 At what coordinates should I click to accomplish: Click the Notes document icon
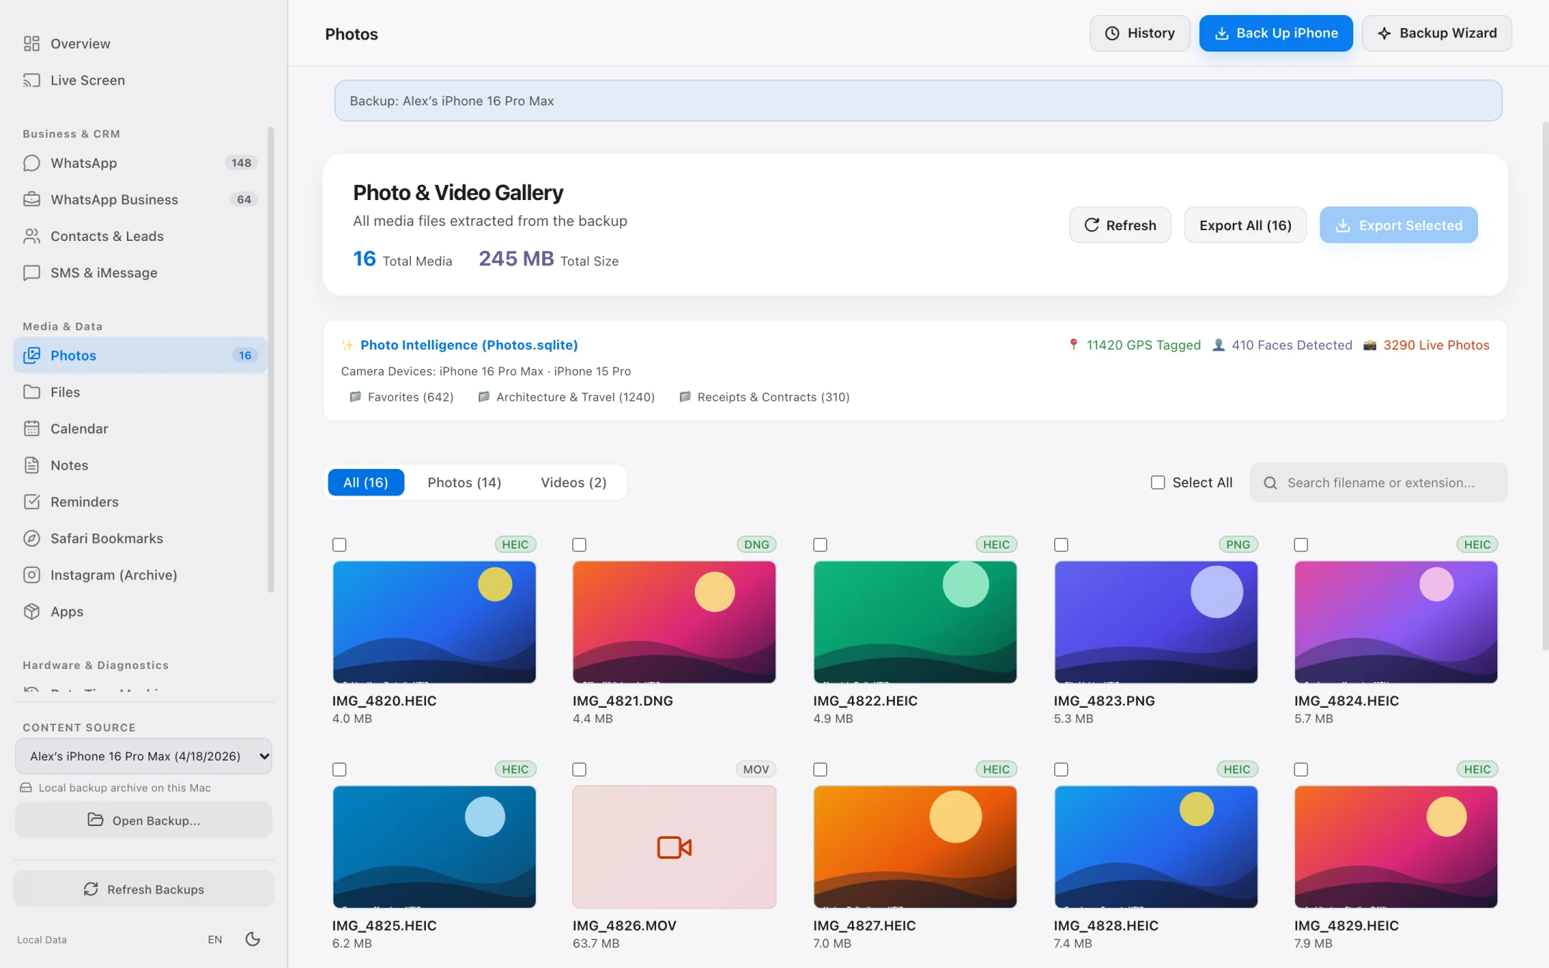pos(32,465)
